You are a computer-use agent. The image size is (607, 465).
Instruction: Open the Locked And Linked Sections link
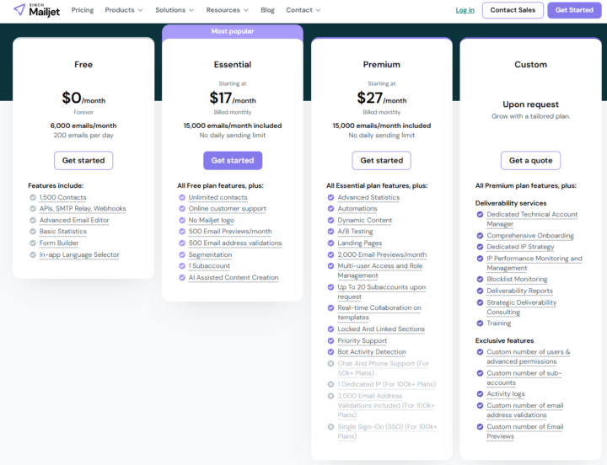coord(381,329)
